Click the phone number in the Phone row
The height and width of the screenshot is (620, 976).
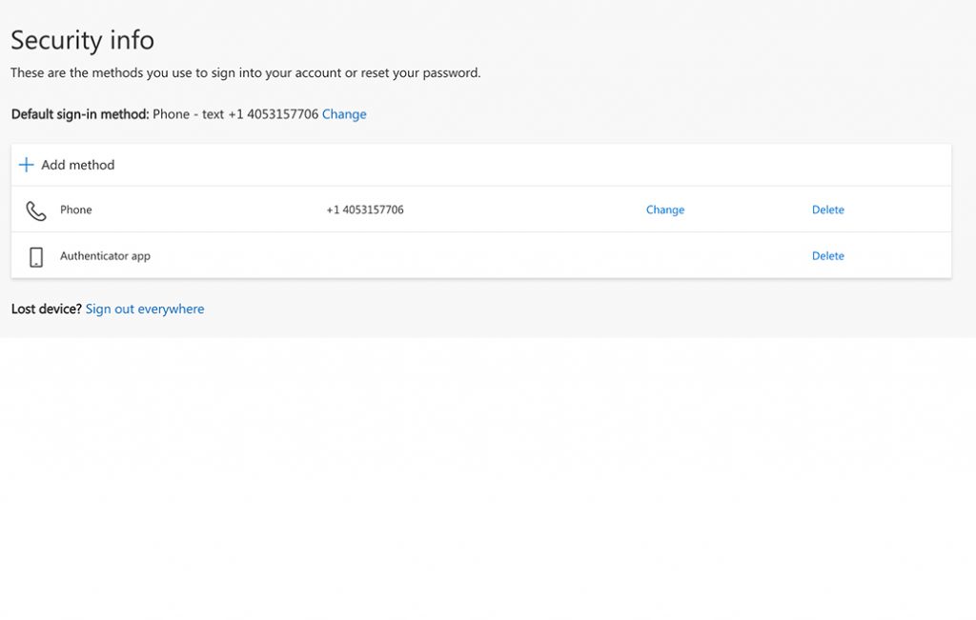365,210
